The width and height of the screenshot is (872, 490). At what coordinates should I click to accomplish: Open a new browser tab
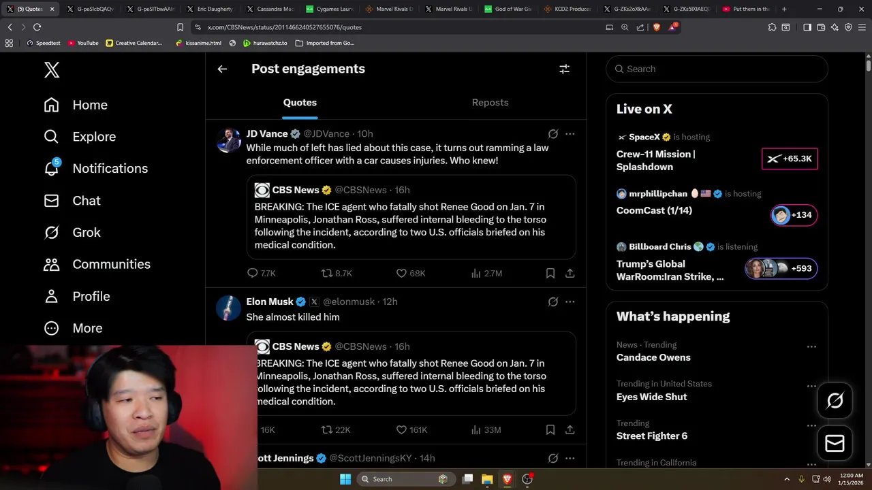784,9
